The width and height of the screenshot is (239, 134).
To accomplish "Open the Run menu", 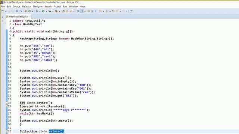I will [x=65, y=7].
